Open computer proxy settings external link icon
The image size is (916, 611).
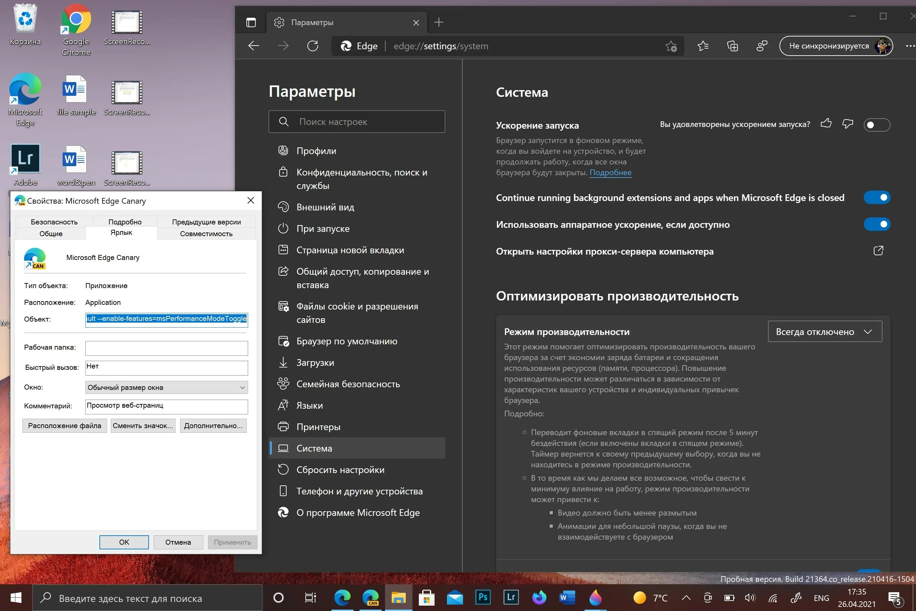[x=878, y=251]
